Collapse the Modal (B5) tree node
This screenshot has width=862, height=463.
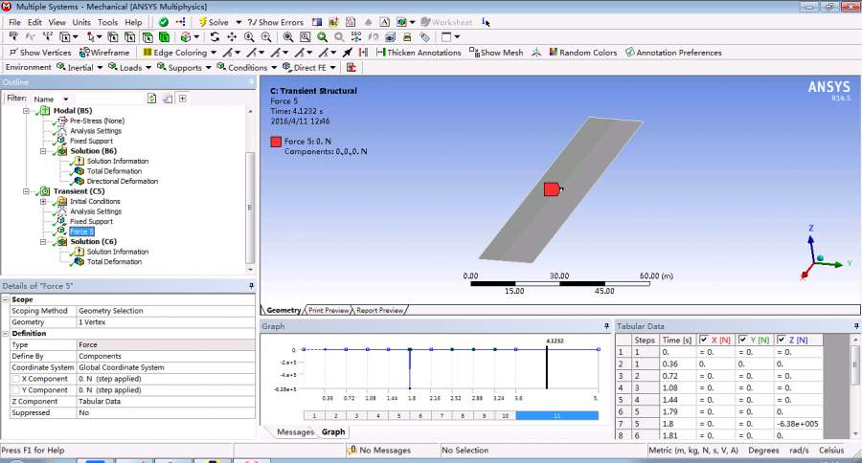26,110
